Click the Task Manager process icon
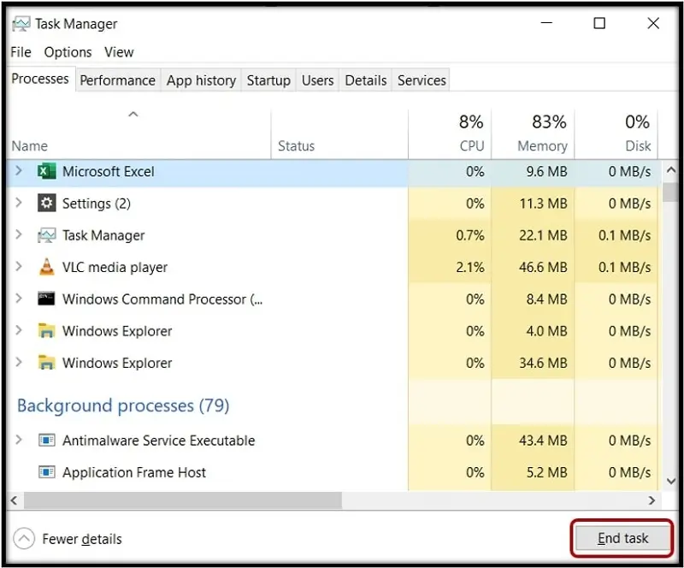 pos(45,235)
